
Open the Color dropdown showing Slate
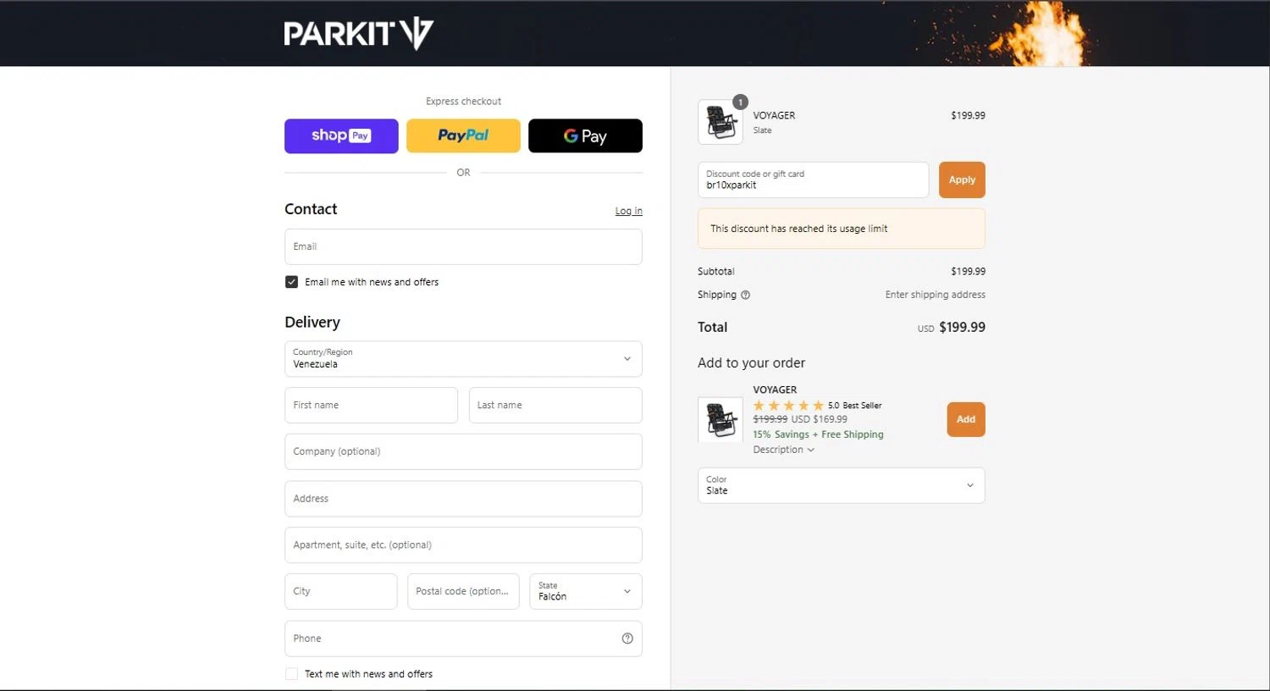[841, 485]
